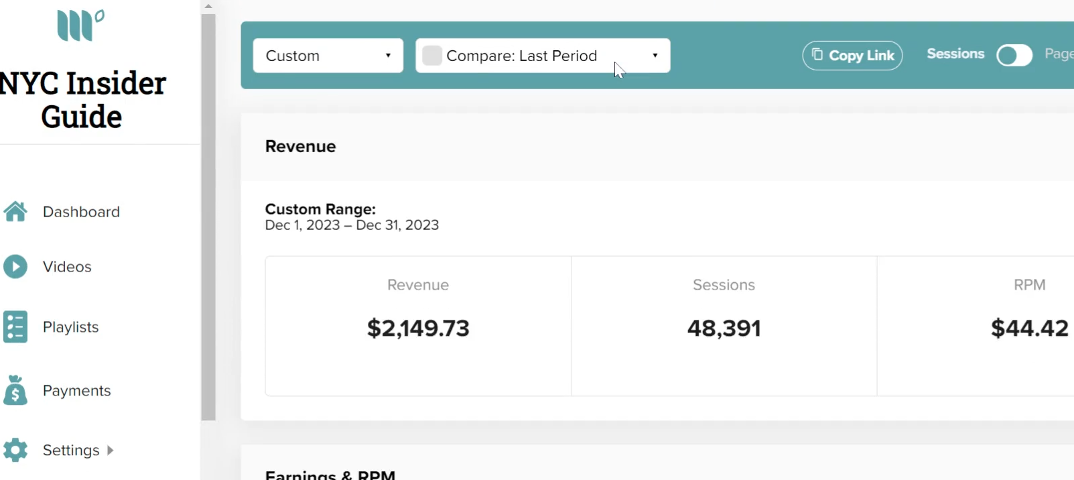The height and width of the screenshot is (480, 1074).
Task: Click the Custom Range: label
Action: (320, 209)
